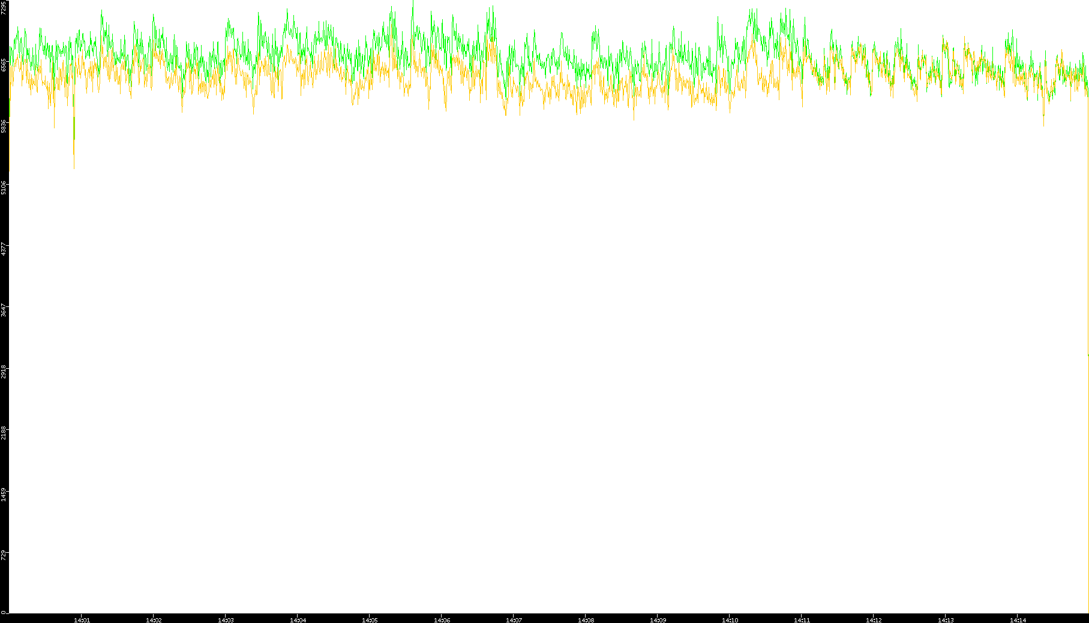Select the 5106 value axis label
Viewport: 1089px width, 623px height.
tap(4, 187)
